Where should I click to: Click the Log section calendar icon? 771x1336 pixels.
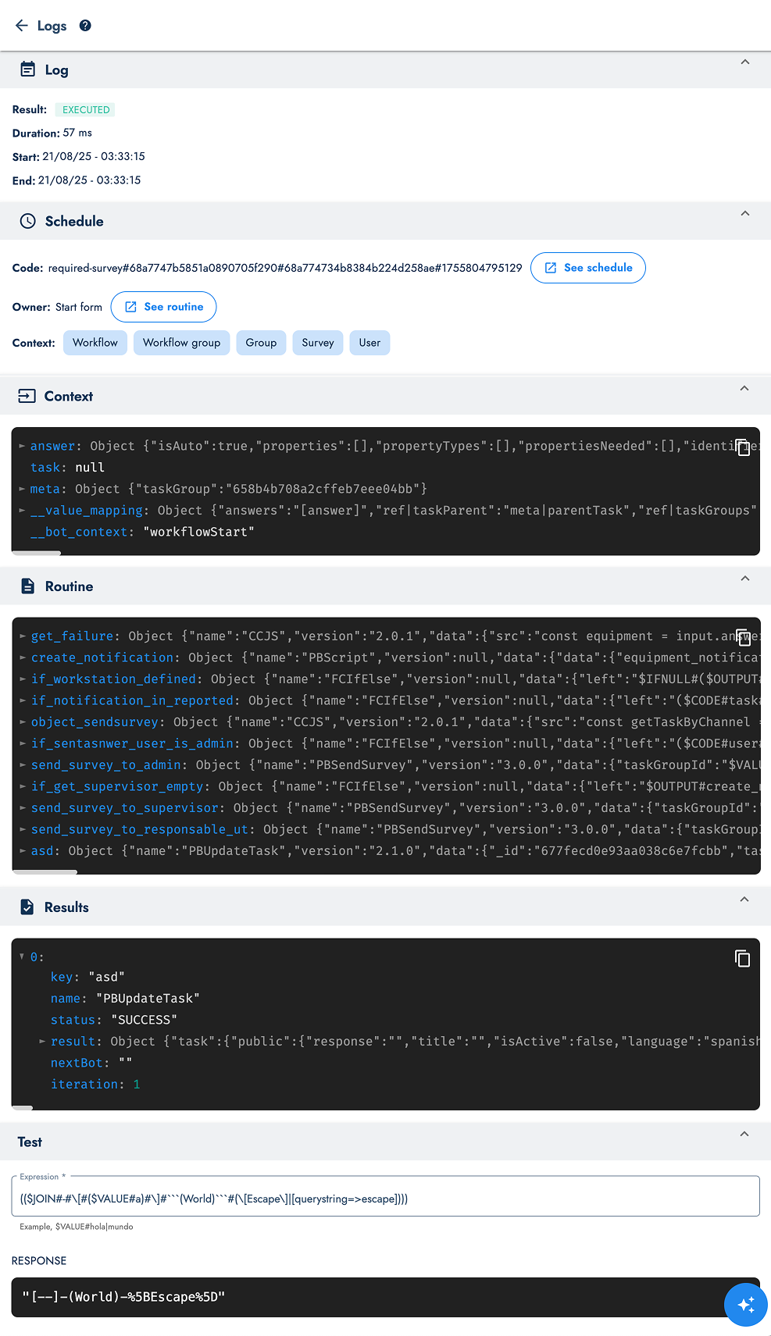click(x=27, y=69)
